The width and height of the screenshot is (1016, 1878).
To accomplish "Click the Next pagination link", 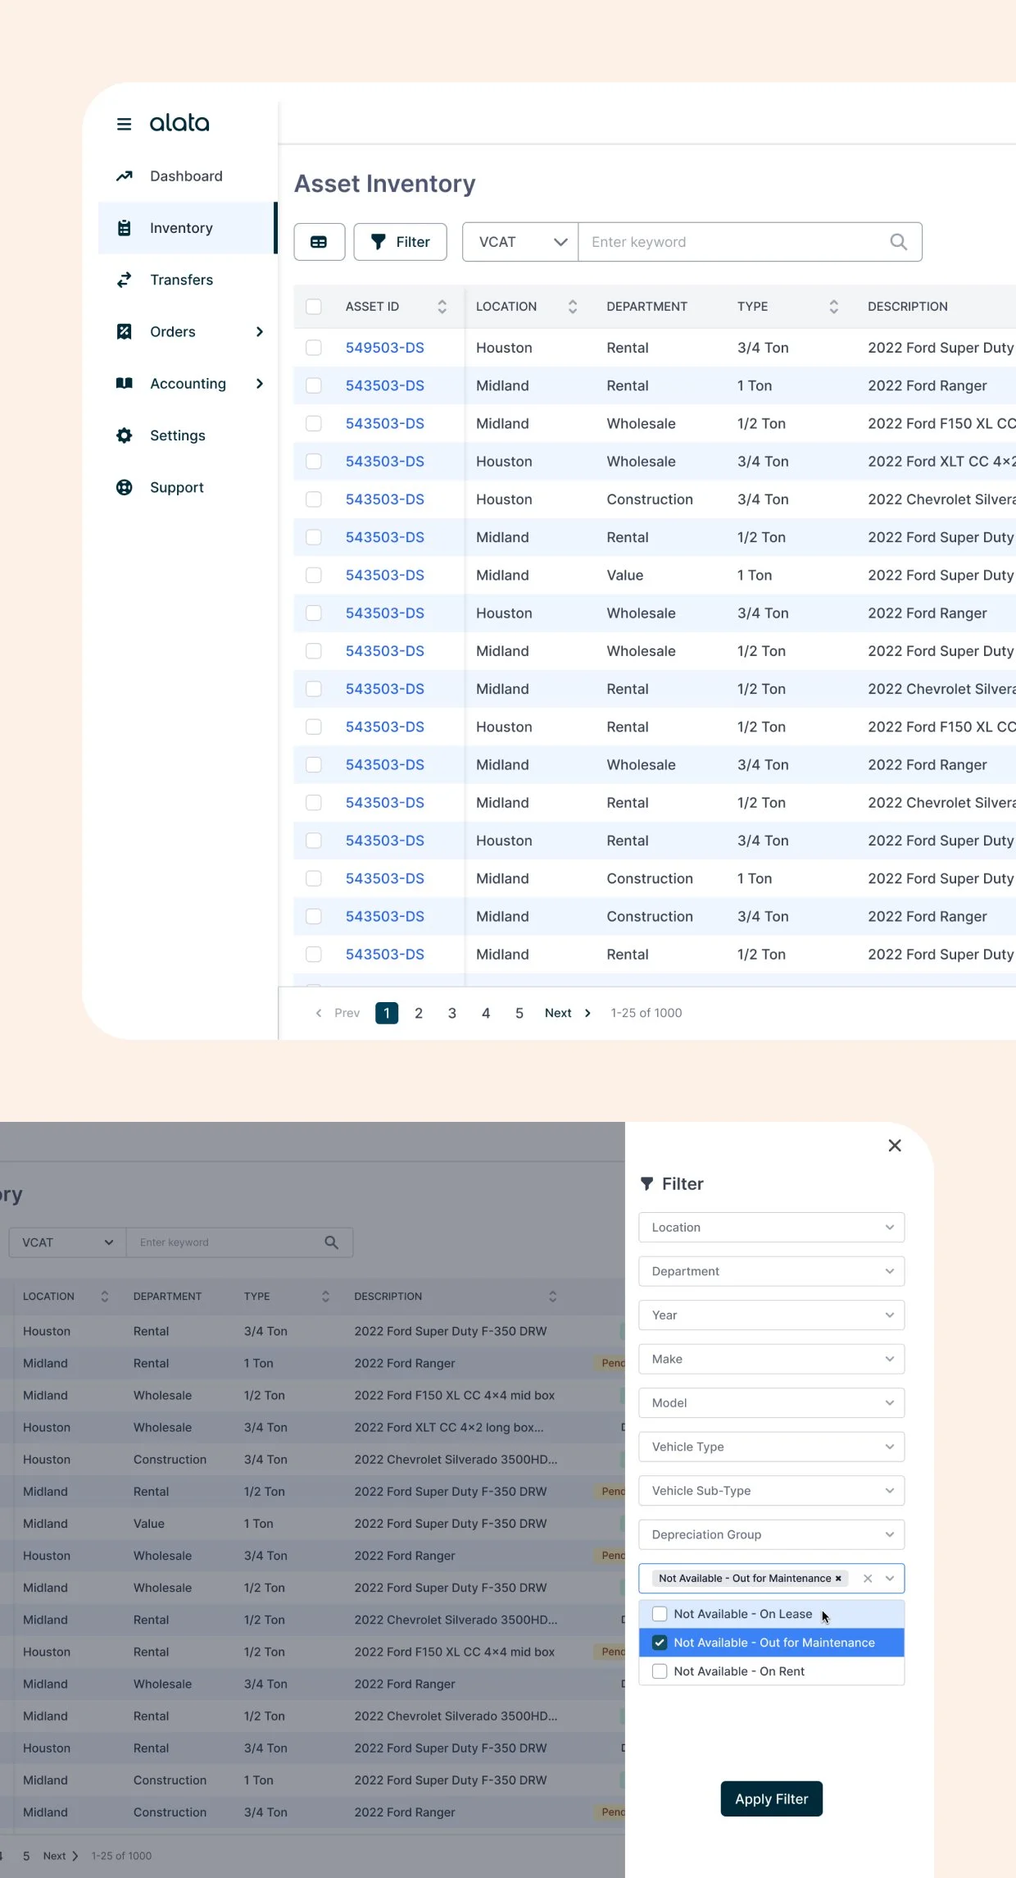I will [x=558, y=1013].
